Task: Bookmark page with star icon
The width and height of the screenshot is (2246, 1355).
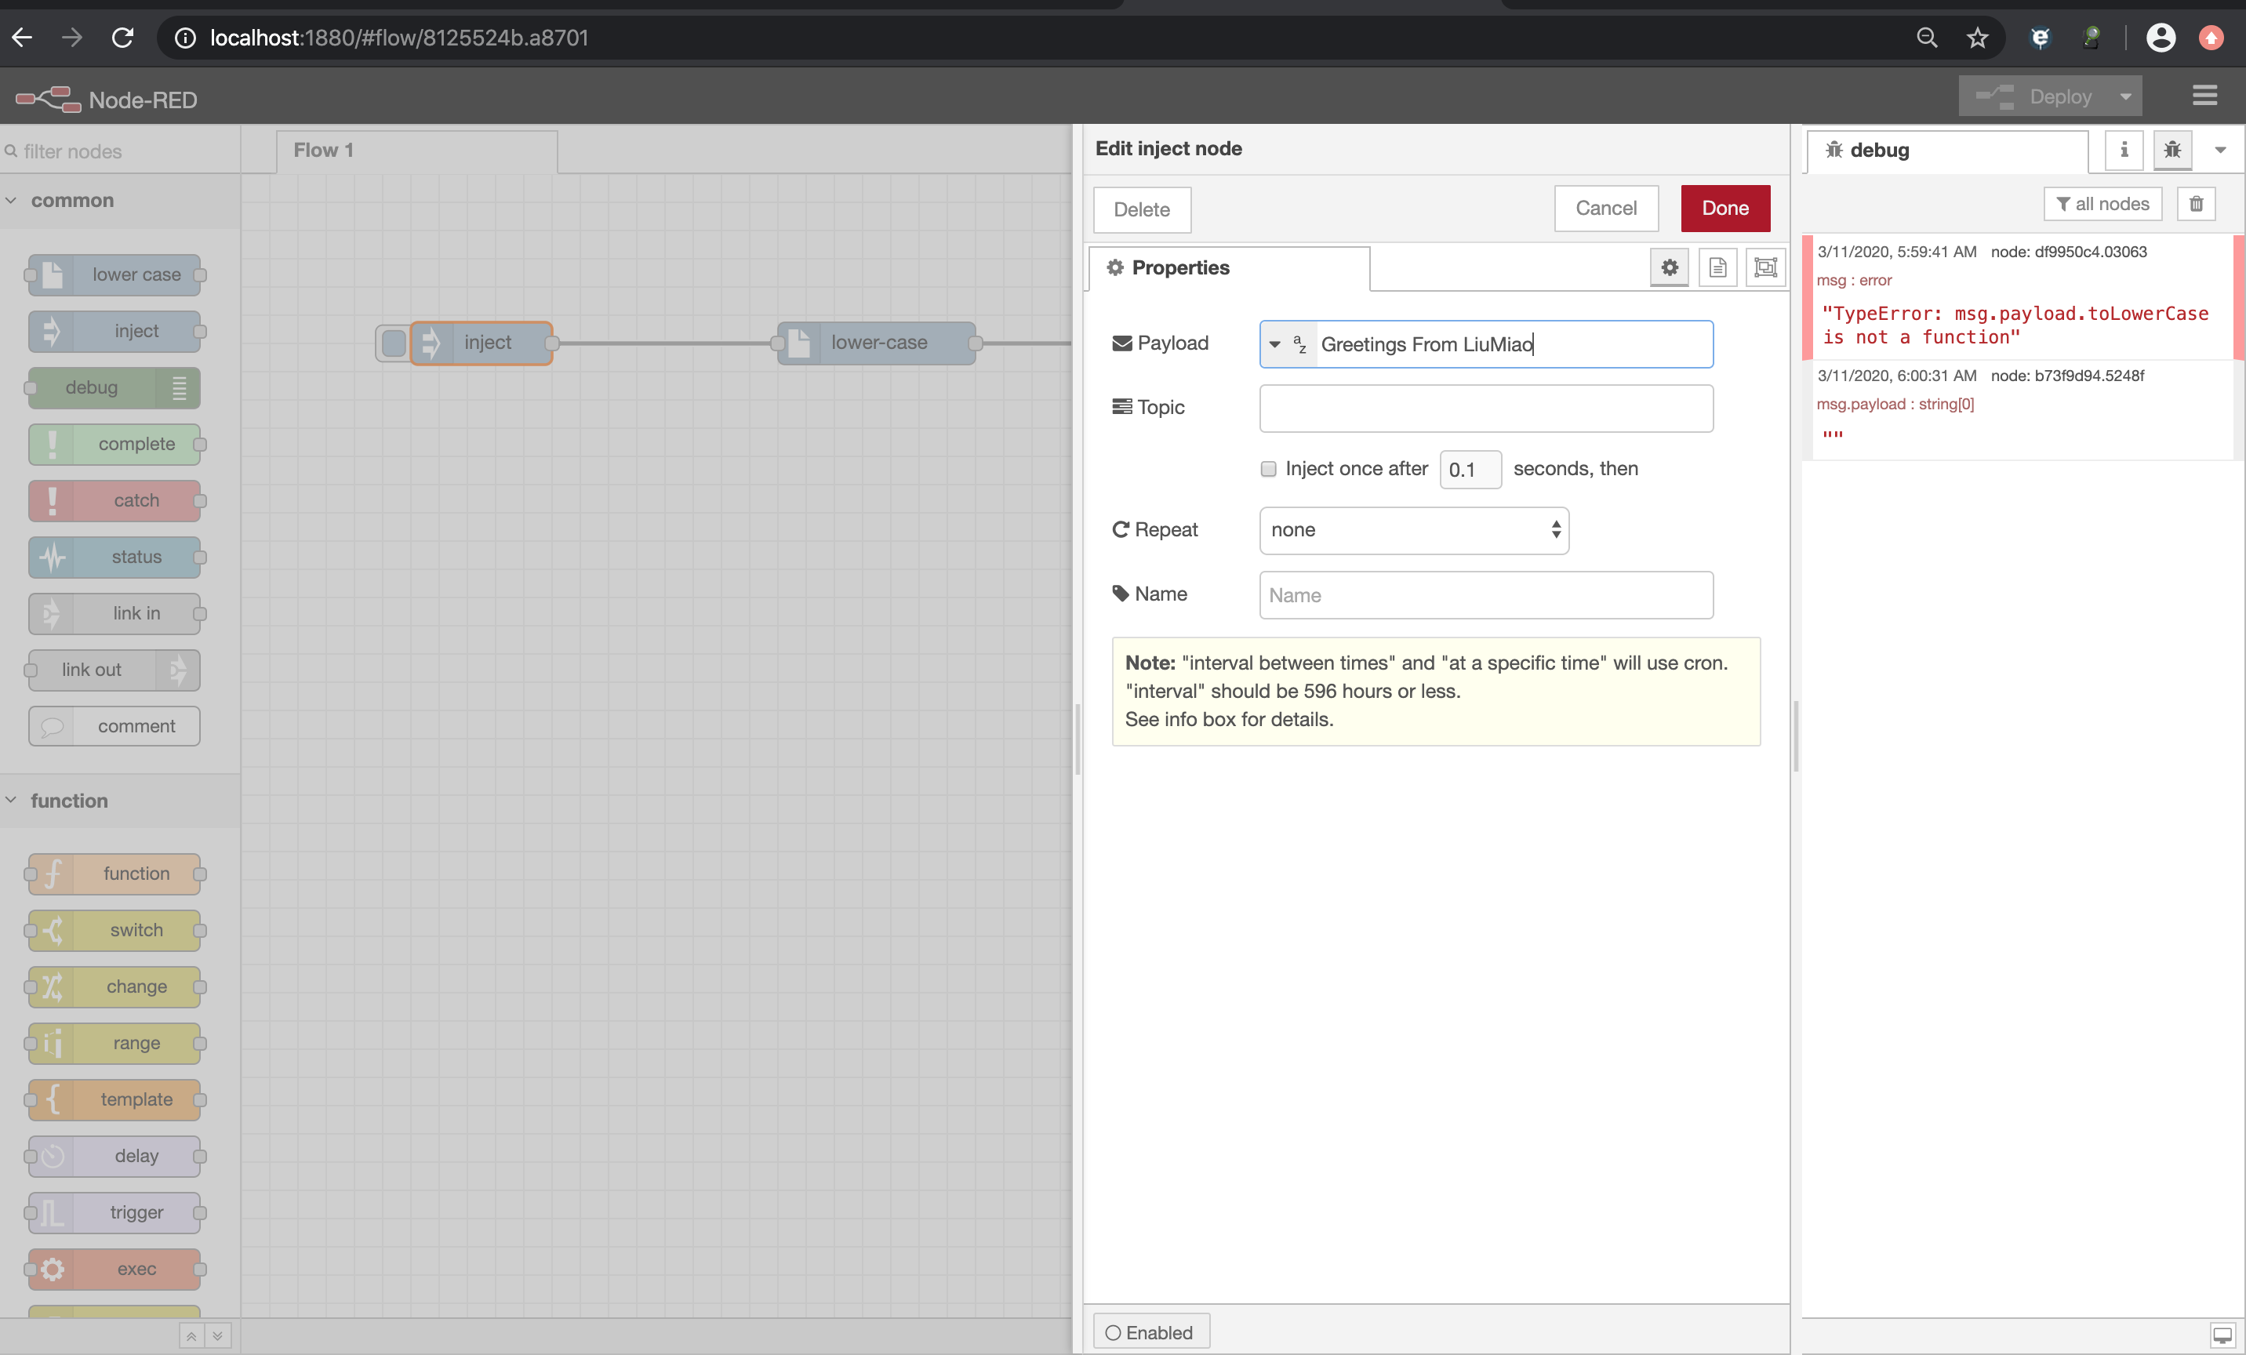Action: 1976,38
